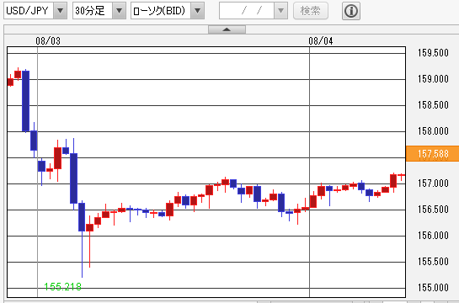Viewport: 459px width, 303px height.
Task: Click the 08/04 date label
Action: pos(321,41)
